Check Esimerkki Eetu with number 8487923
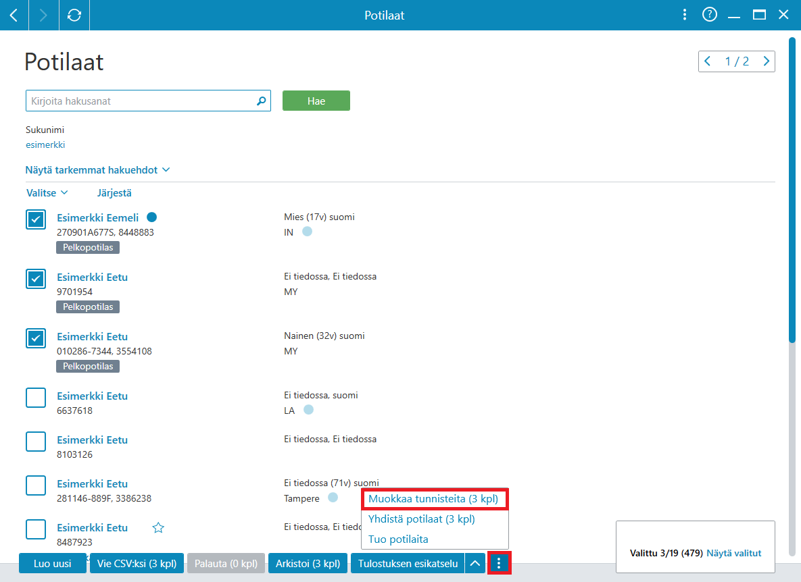This screenshot has width=801, height=582. [x=36, y=529]
